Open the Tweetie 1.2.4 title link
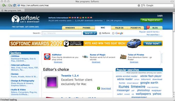This screenshot has height=101, width=175. [x=70, y=76]
